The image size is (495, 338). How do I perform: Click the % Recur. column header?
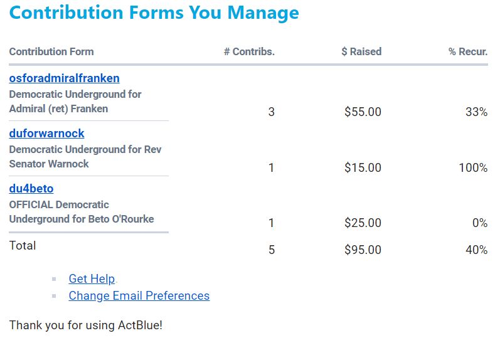click(468, 51)
